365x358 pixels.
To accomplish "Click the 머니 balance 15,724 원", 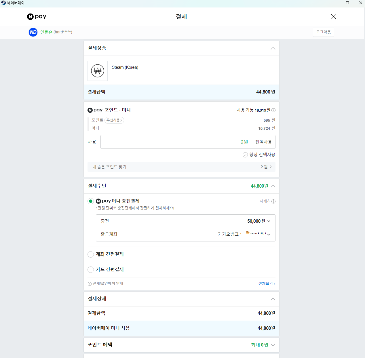I will coord(267,128).
